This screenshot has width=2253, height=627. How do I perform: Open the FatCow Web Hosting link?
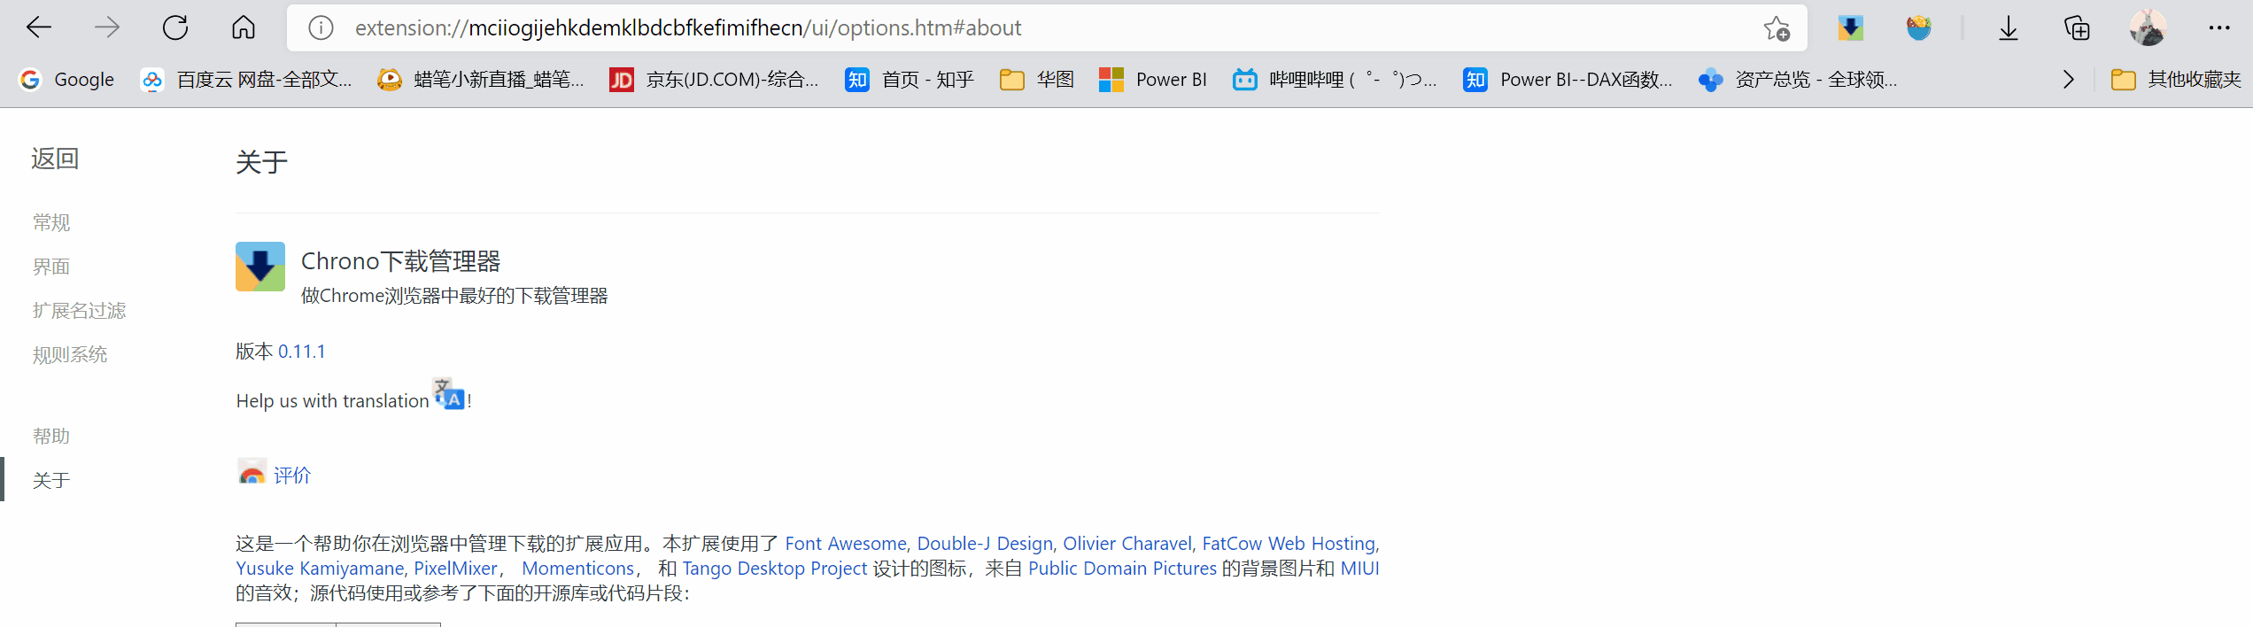tap(1289, 544)
